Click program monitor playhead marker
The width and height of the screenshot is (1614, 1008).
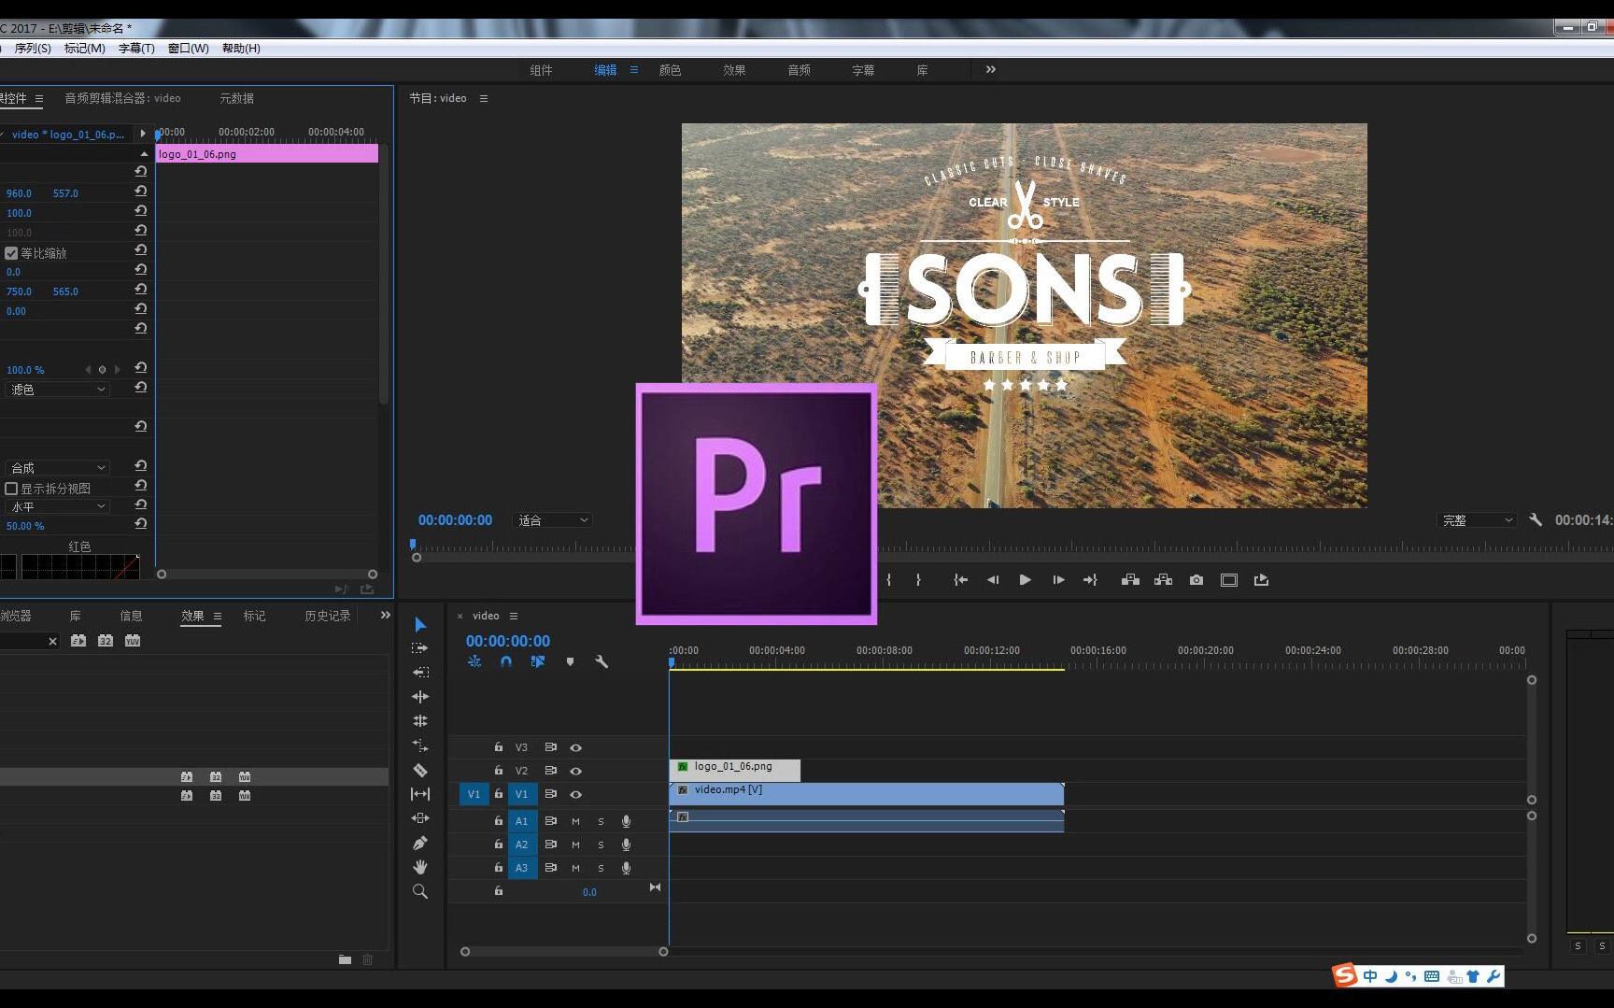413,544
